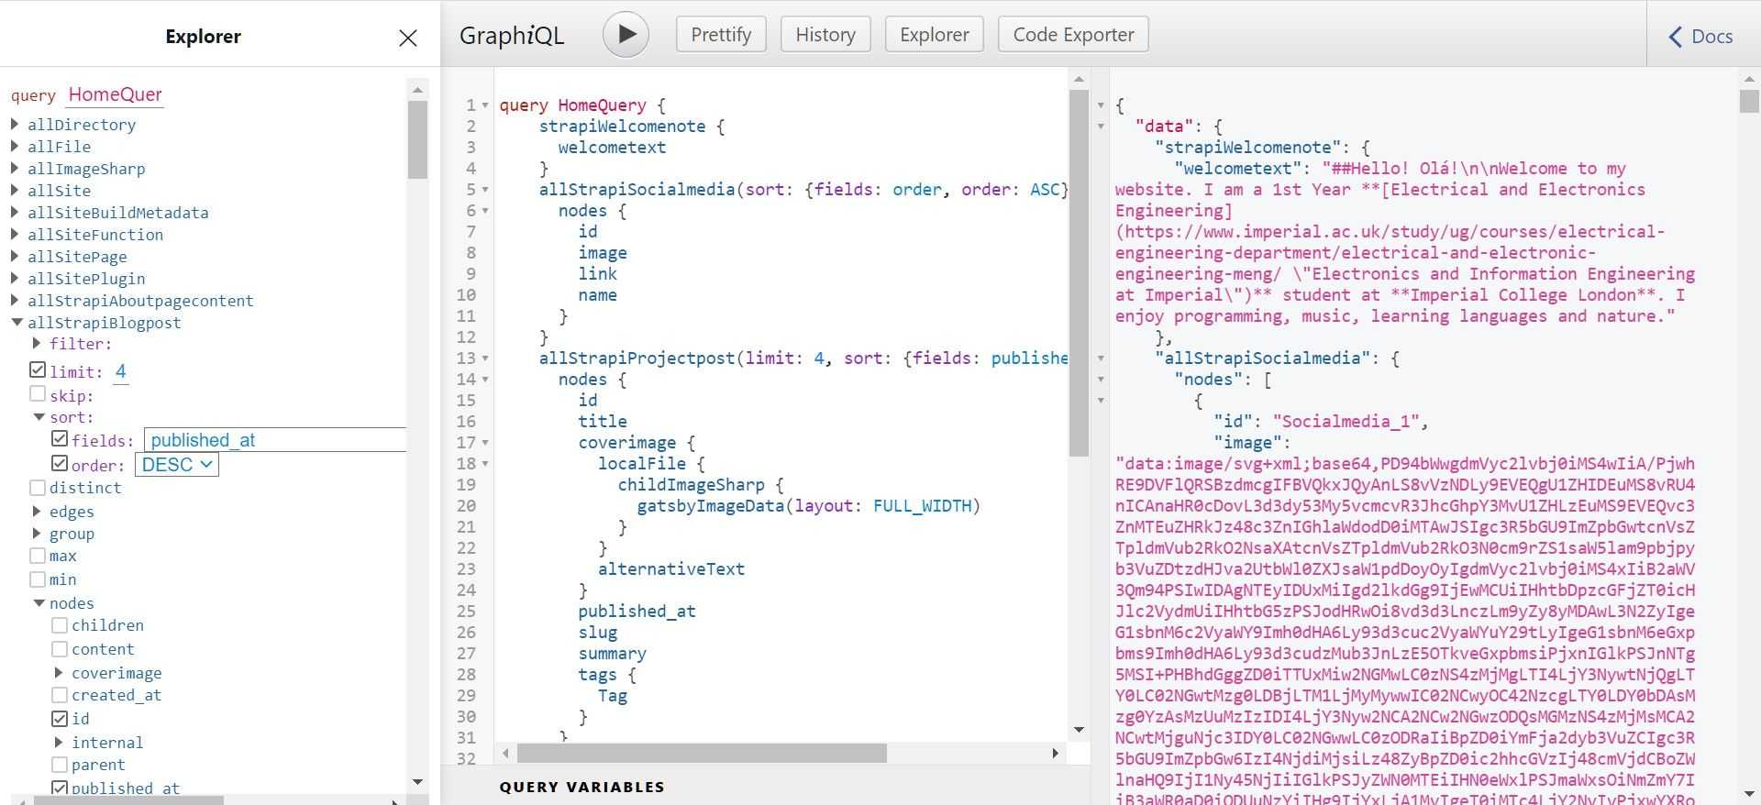Check the distinct field checkbox
This screenshot has width=1761, height=805.
coord(38,487)
